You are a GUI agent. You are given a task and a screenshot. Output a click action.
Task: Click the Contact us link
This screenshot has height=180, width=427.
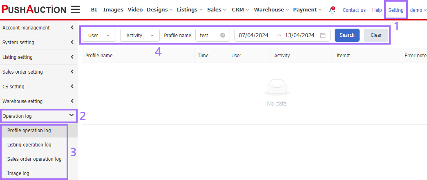pyautogui.click(x=354, y=10)
